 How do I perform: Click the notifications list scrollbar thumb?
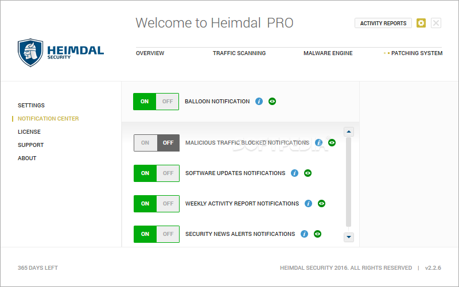tap(348, 182)
